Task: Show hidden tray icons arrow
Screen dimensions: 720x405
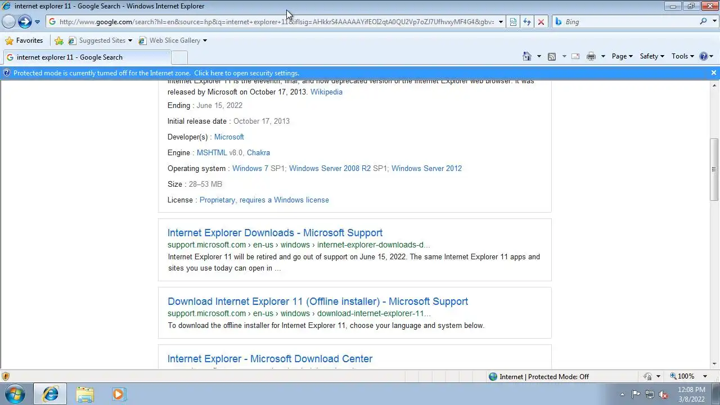Action: [622, 394]
